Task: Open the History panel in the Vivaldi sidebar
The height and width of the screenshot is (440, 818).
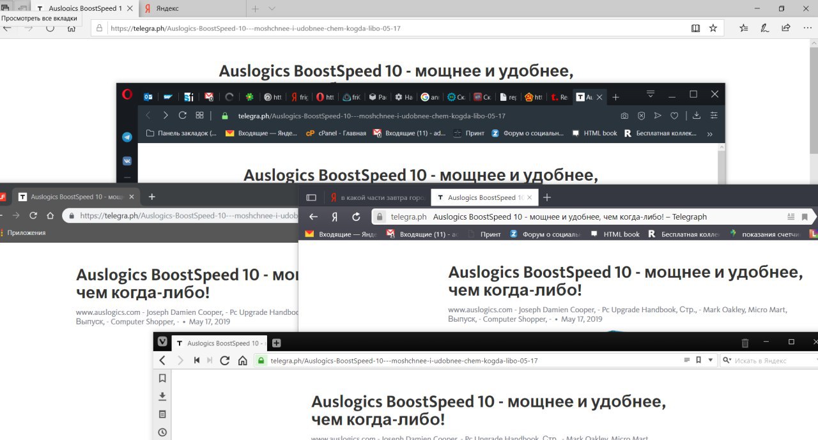Action: [162, 432]
